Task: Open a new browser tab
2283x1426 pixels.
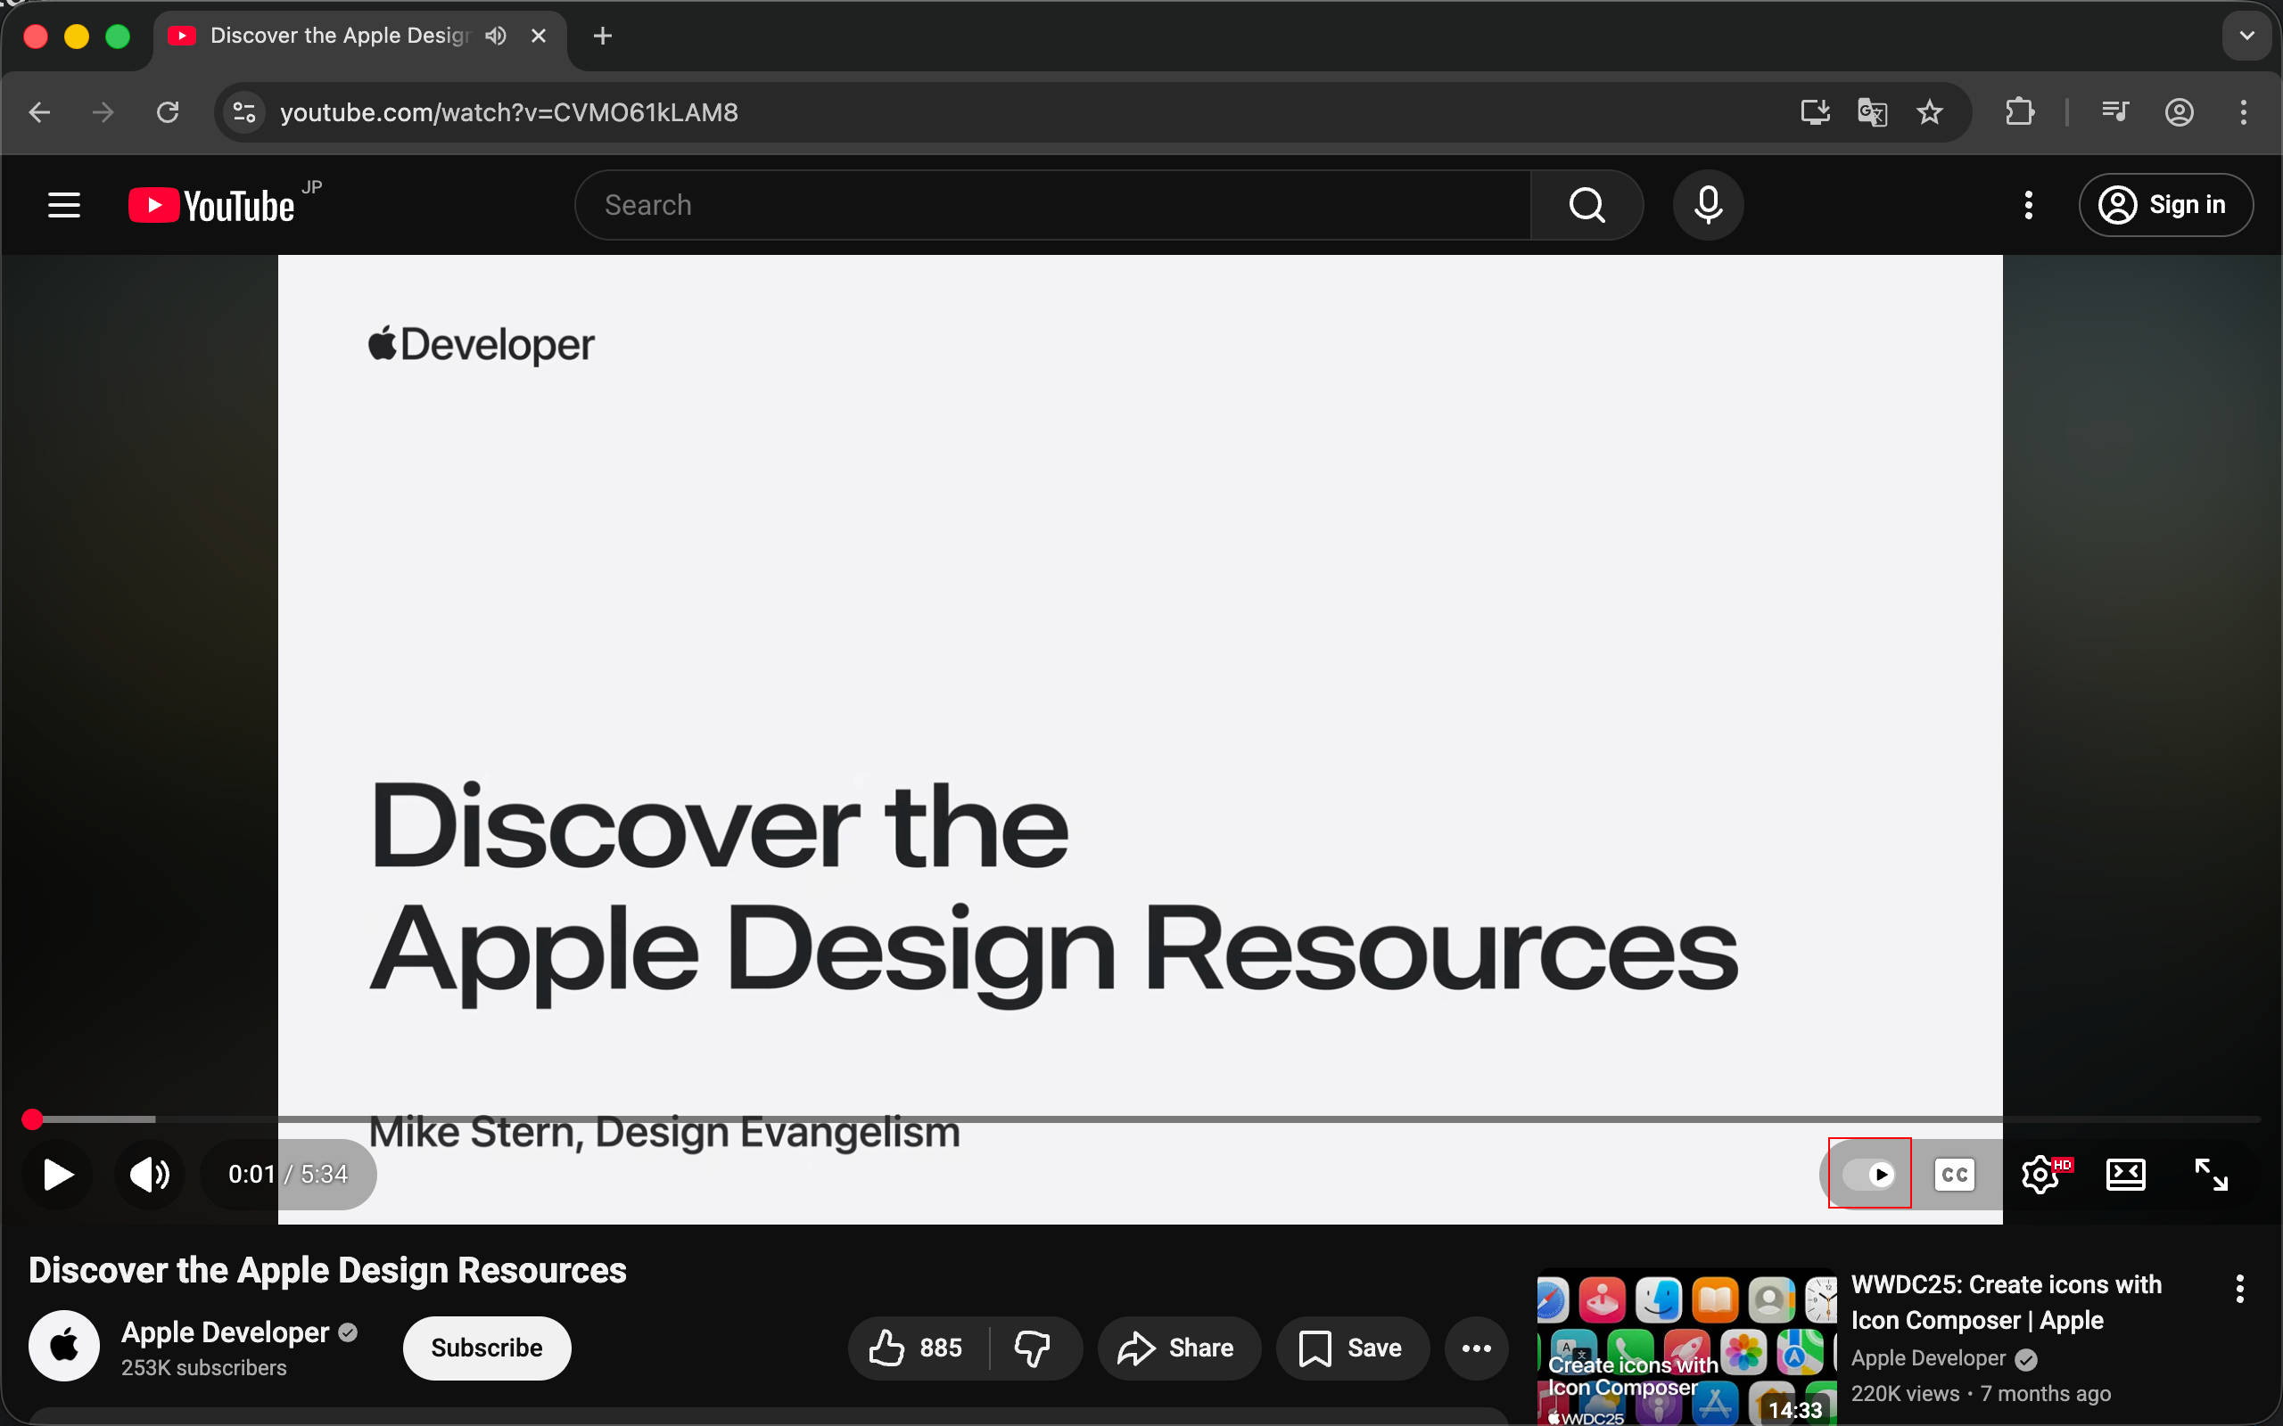Action: click(603, 36)
